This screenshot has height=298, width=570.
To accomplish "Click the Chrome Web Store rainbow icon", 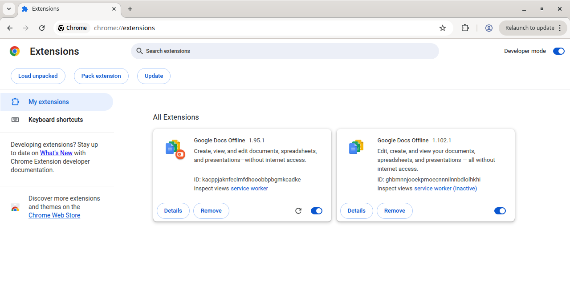I will coord(15,208).
